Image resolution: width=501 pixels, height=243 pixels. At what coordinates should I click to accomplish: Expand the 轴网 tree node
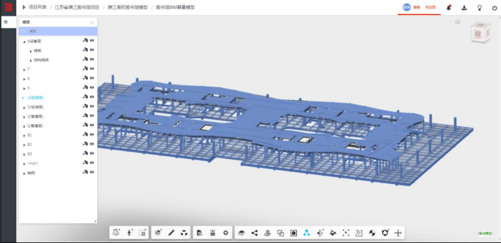coord(24,174)
